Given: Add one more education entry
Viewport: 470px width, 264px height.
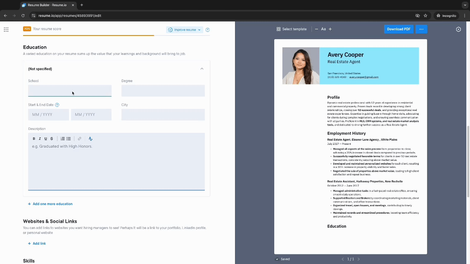Looking at the screenshot, I should [x=50, y=204].
